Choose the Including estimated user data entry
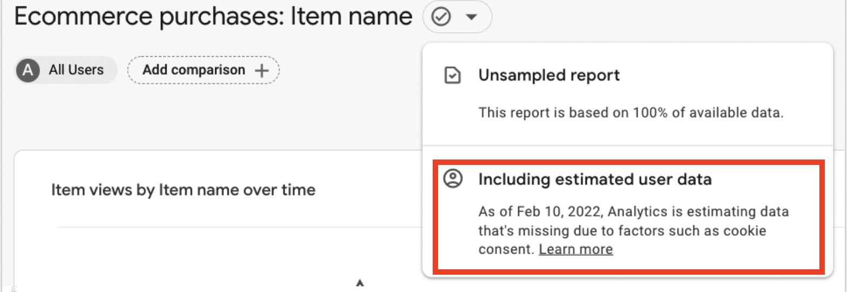847x292 pixels. coord(595,179)
